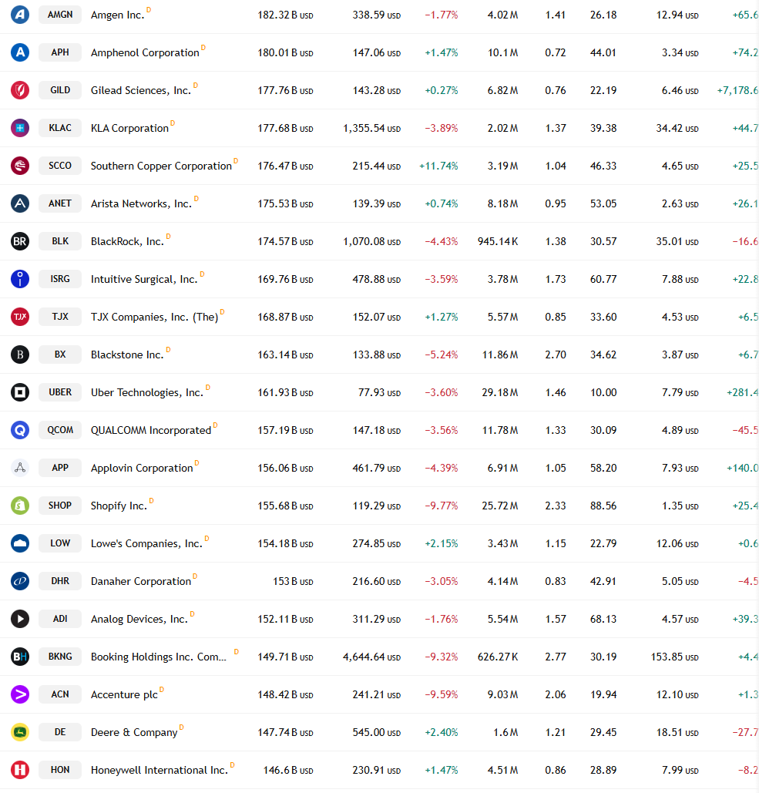Screen dimensions: 759x793
Task: Click Danaher market cap 153 B USD
Action: tap(293, 582)
